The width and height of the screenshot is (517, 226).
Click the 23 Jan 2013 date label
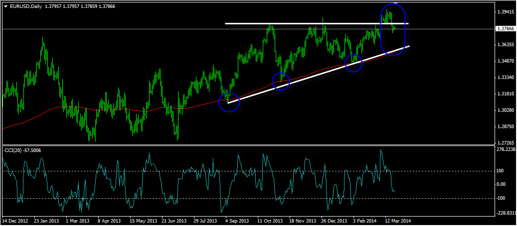pyautogui.click(x=46, y=221)
